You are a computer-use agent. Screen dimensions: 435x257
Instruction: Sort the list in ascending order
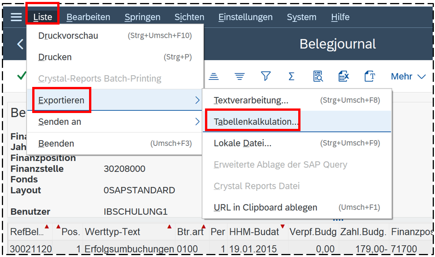coord(214,77)
